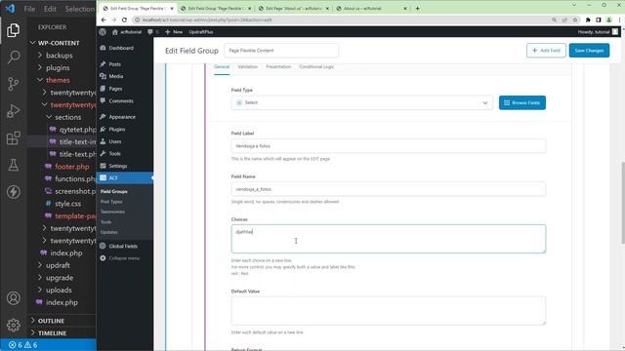Click the field group title input
The height and width of the screenshot is (351, 625).
[281, 51]
